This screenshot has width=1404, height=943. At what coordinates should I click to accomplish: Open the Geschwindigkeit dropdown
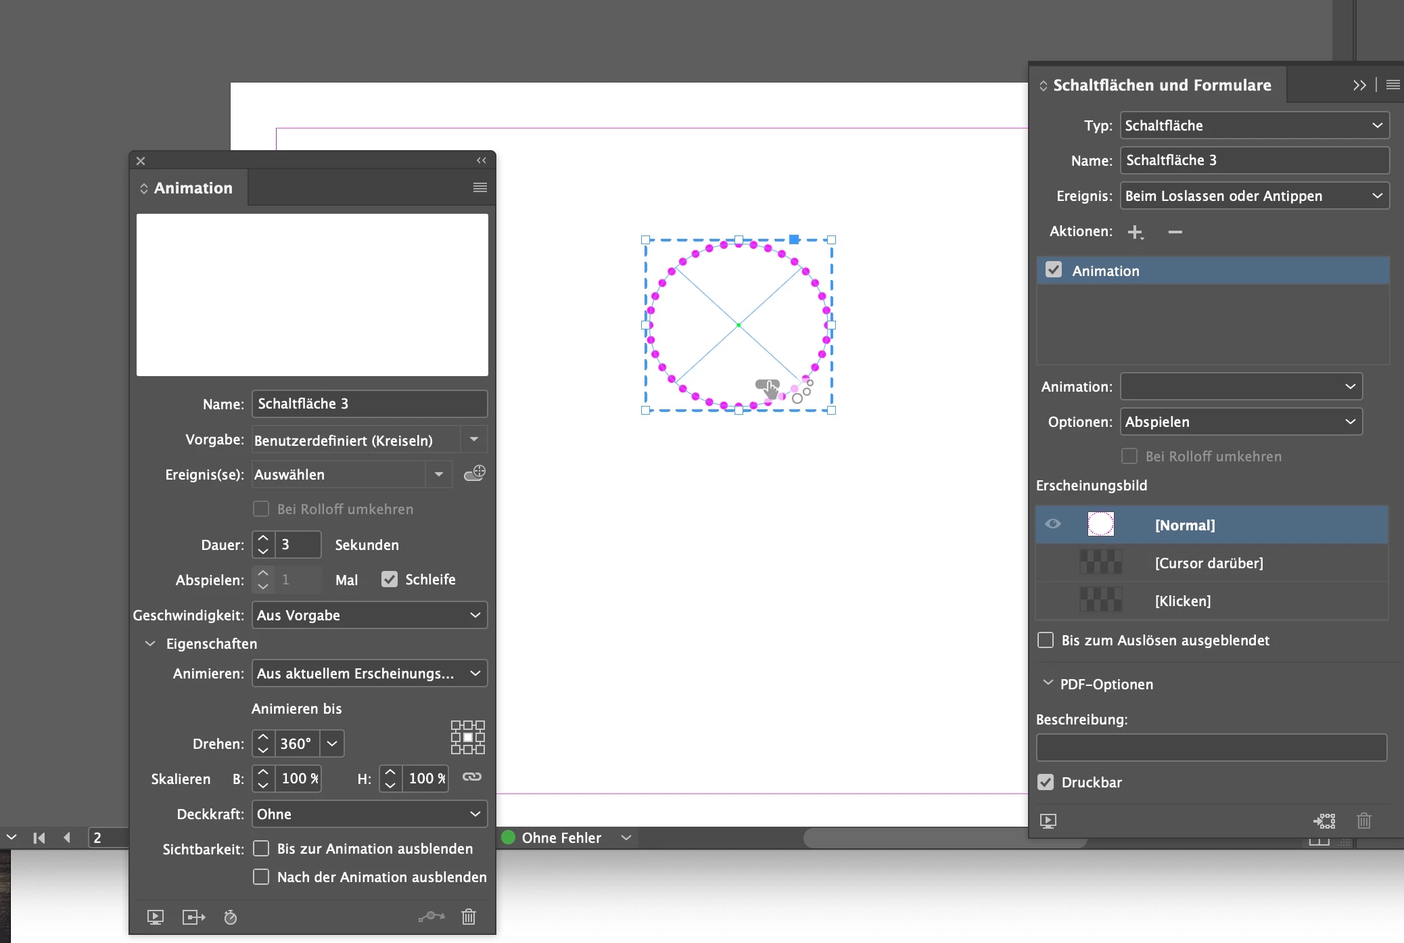click(369, 615)
